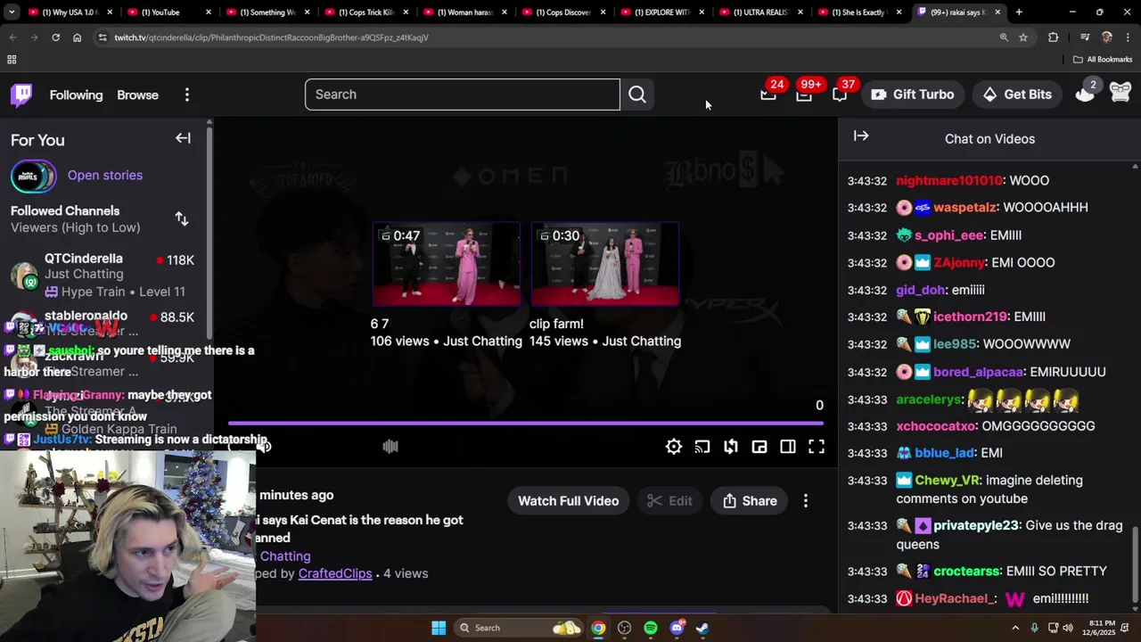Toggle the player volume mute icon
The image size is (1141, 642).
(x=264, y=447)
